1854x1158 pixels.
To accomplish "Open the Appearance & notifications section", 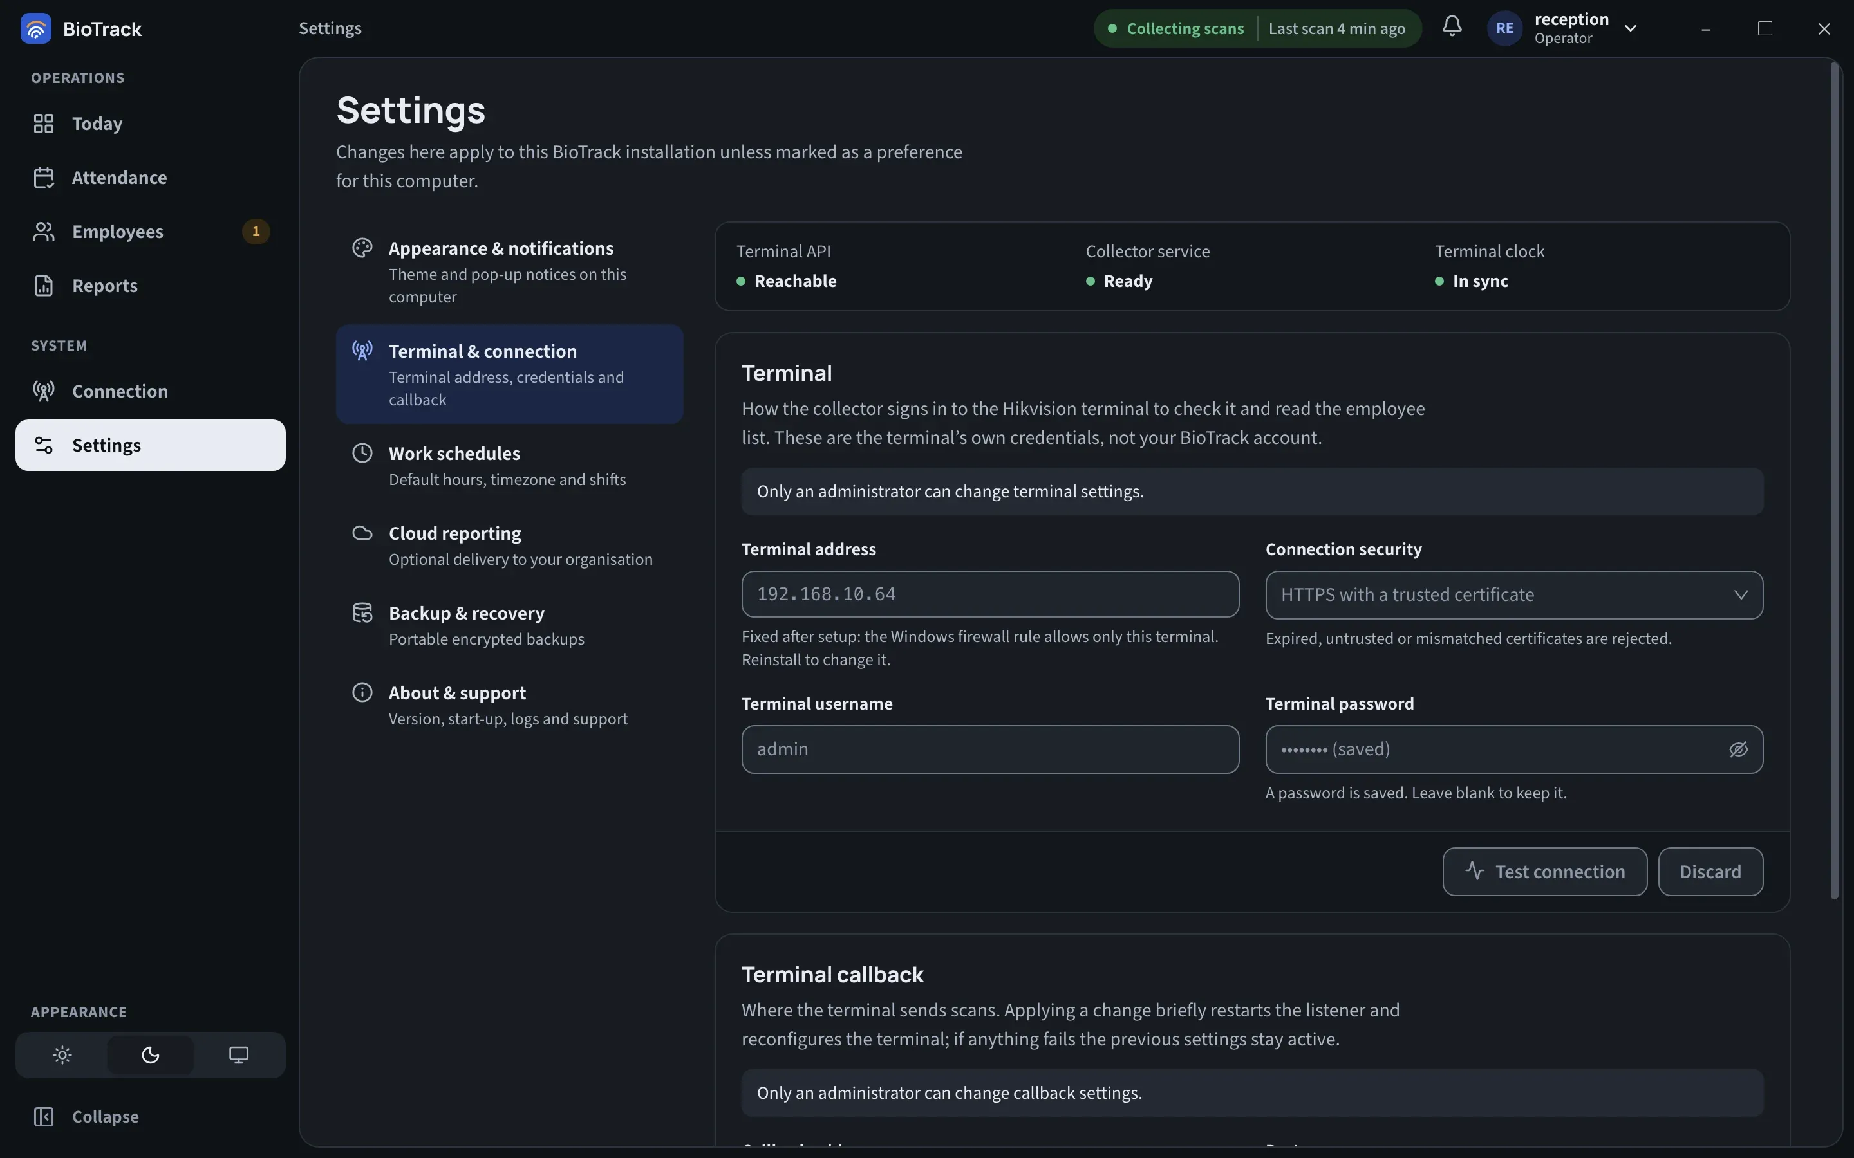I will (509, 272).
